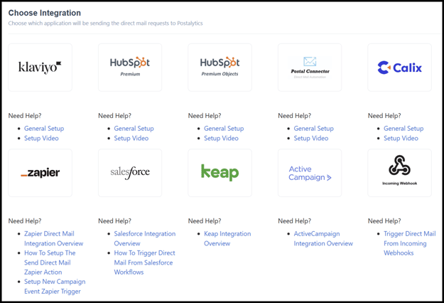Click the subtitle about sending direct mail requests
Image resolution: width=444 pixels, height=303 pixels.
point(105,23)
